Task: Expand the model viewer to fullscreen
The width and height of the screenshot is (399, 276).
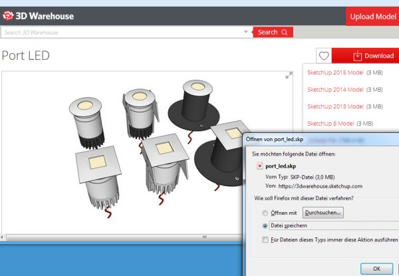Action: pos(289,76)
